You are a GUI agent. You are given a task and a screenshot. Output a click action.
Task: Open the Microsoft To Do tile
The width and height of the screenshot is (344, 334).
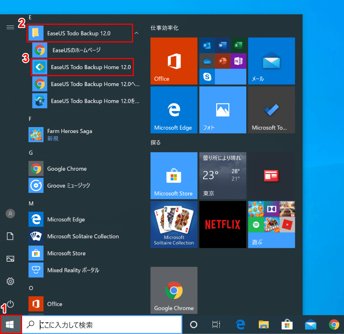pyautogui.click(x=271, y=110)
